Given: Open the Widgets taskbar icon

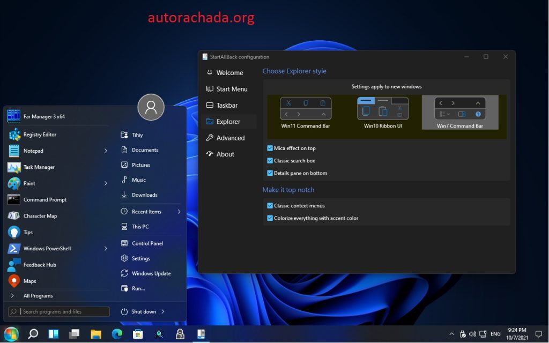Looking at the screenshot, I should [x=54, y=334].
